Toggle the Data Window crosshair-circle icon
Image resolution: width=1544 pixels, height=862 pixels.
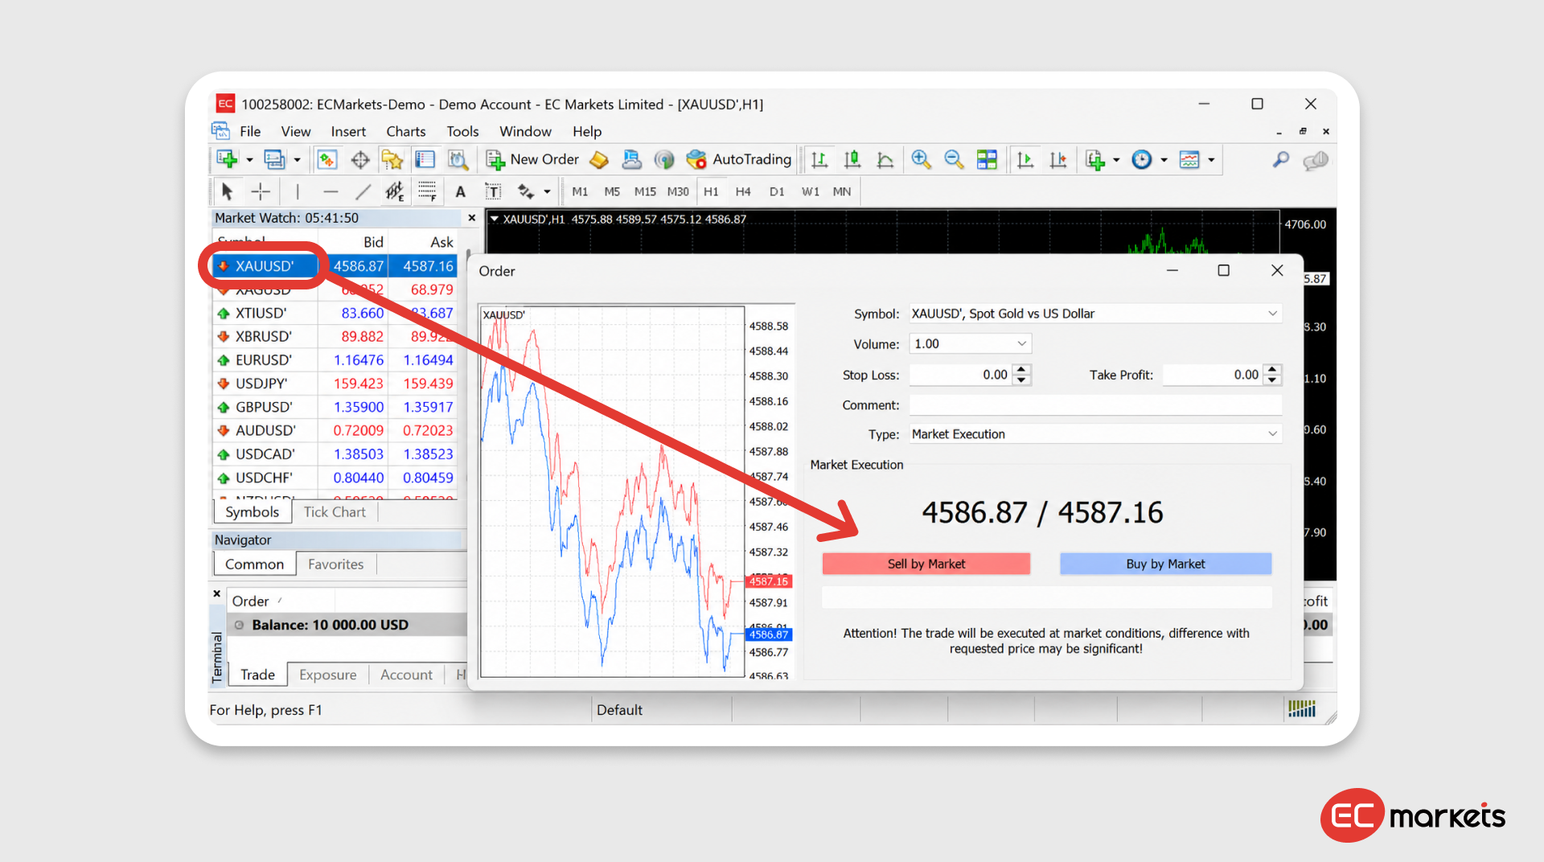point(359,159)
